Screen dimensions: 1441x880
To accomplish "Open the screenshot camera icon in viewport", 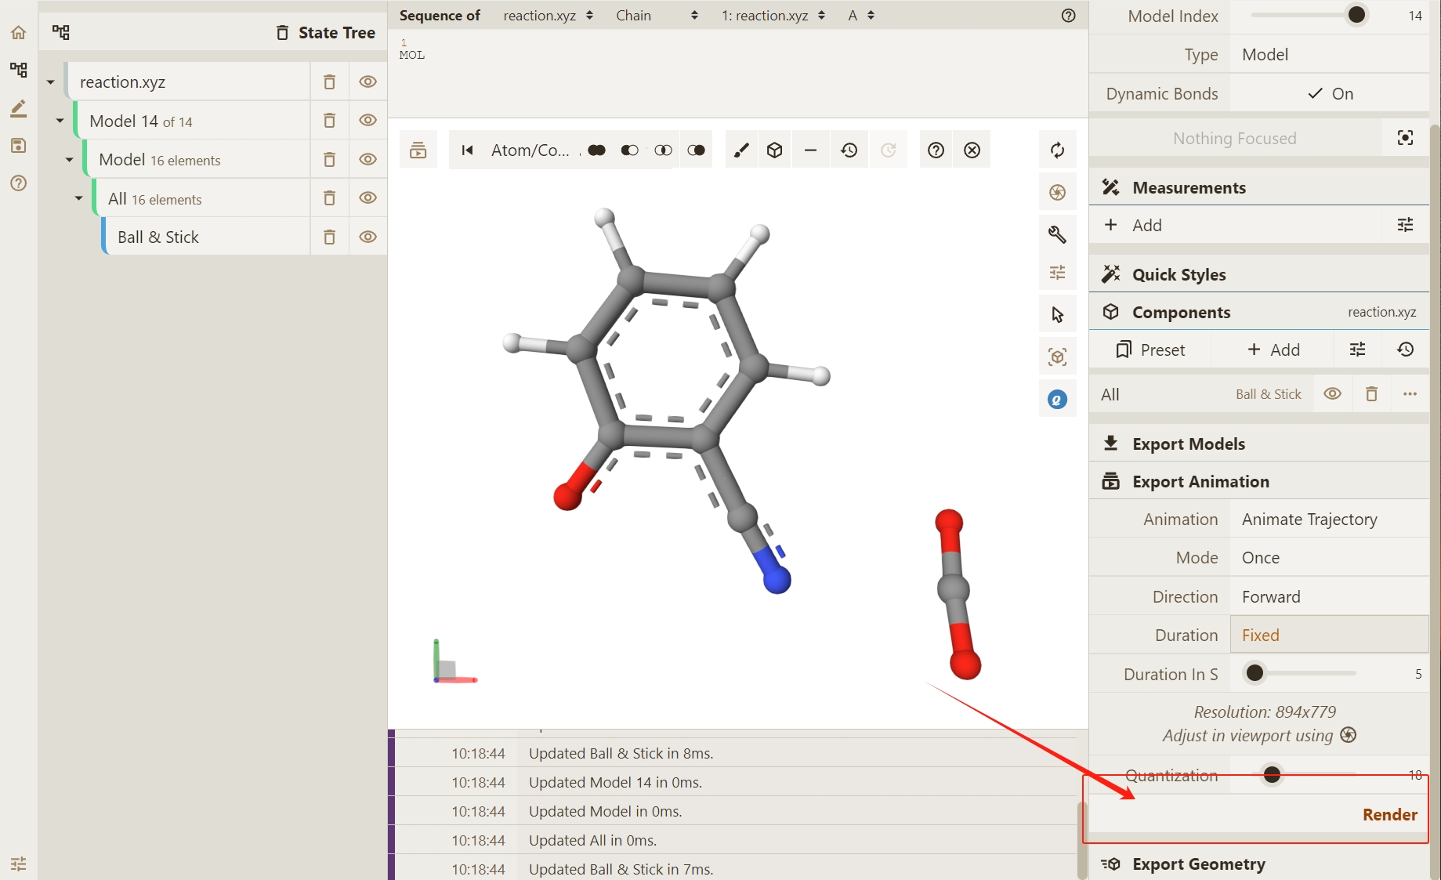I will (x=1057, y=192).
